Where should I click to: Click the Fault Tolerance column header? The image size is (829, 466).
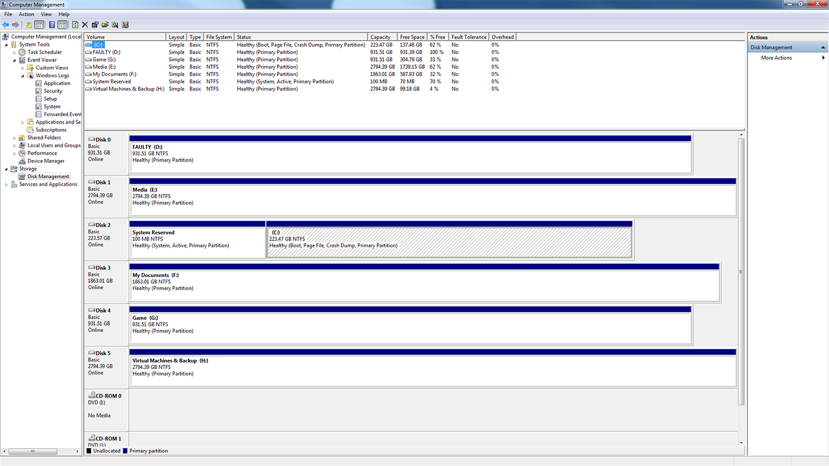click(x=469, y=37)
